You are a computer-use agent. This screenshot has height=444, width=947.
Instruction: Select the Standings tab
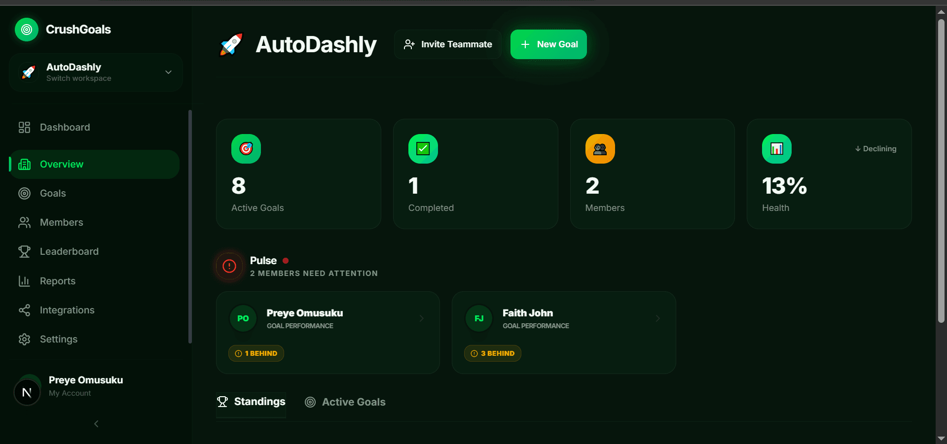pos(251,402)
